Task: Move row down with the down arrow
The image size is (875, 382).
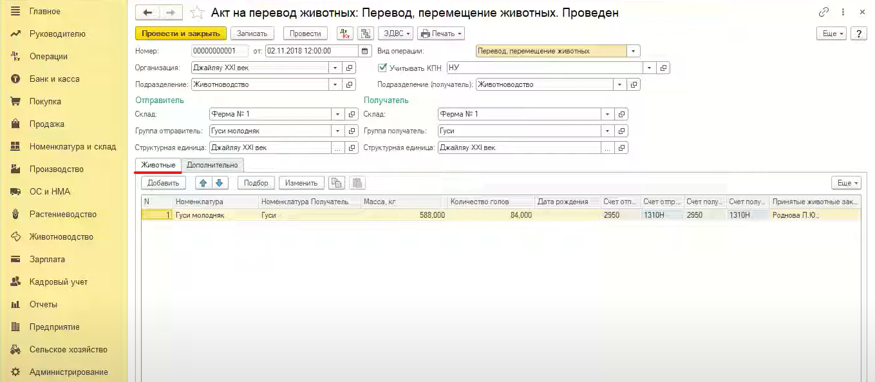Action: [220, 183]
